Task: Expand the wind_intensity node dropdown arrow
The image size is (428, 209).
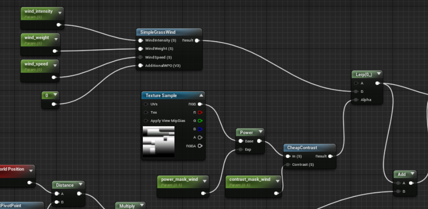Action: pos(60,13)
